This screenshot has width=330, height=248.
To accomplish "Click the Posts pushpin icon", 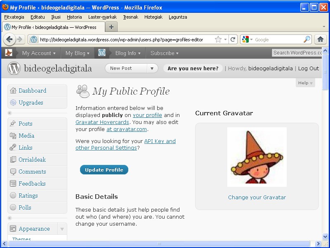I will click(x=13, y=123).
